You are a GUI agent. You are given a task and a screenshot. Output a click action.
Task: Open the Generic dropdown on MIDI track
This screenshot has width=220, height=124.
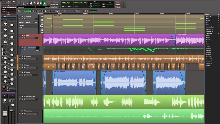tap(28, 25)
